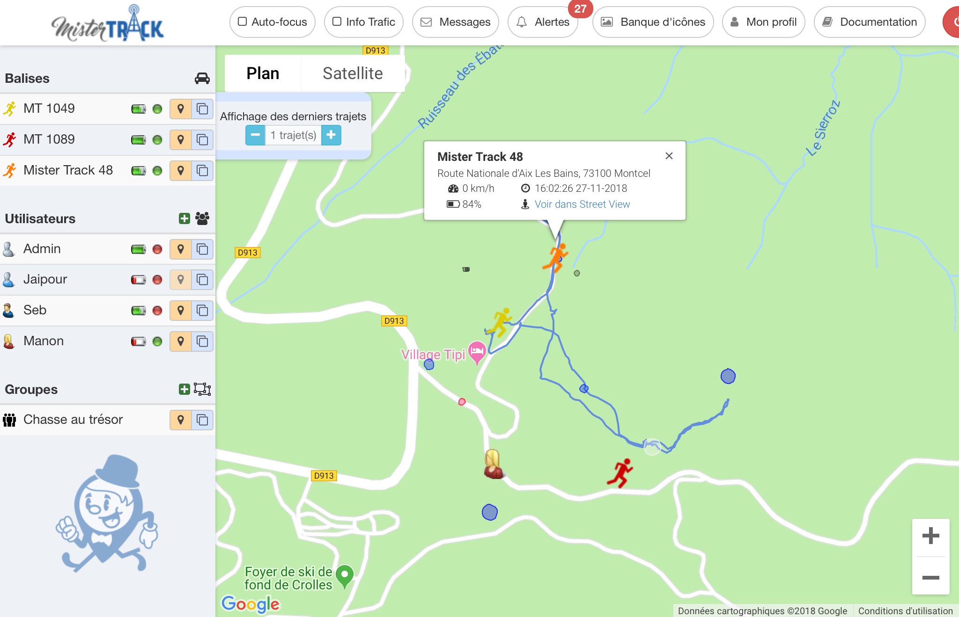Click the car icon in the Balises header
The width and height of the screenshot is (959, 617).
click(x=201, y=78)
